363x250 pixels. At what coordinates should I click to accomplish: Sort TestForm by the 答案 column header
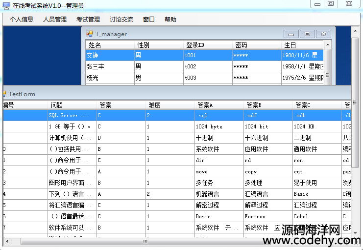coord(121,105)
